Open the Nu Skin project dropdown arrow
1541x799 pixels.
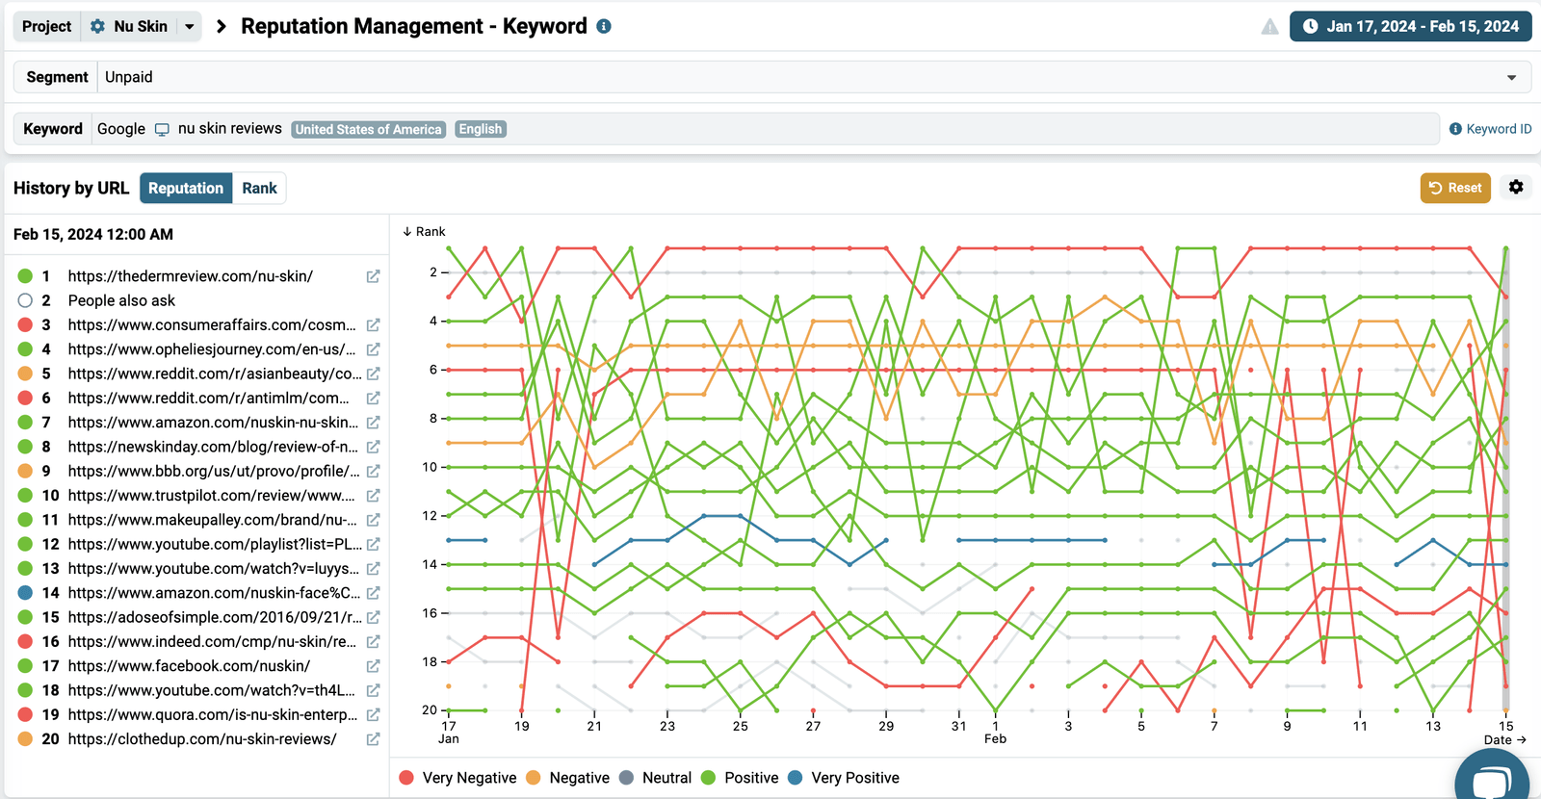190,27
